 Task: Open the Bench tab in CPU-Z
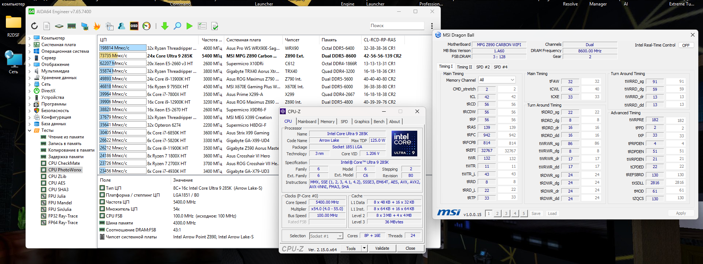coord(379,122)
